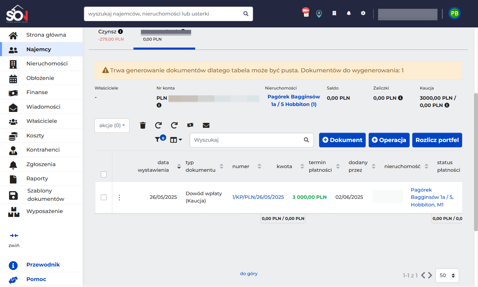Open the three-dot menu for the 26/05/2025 row

[119, 197]
